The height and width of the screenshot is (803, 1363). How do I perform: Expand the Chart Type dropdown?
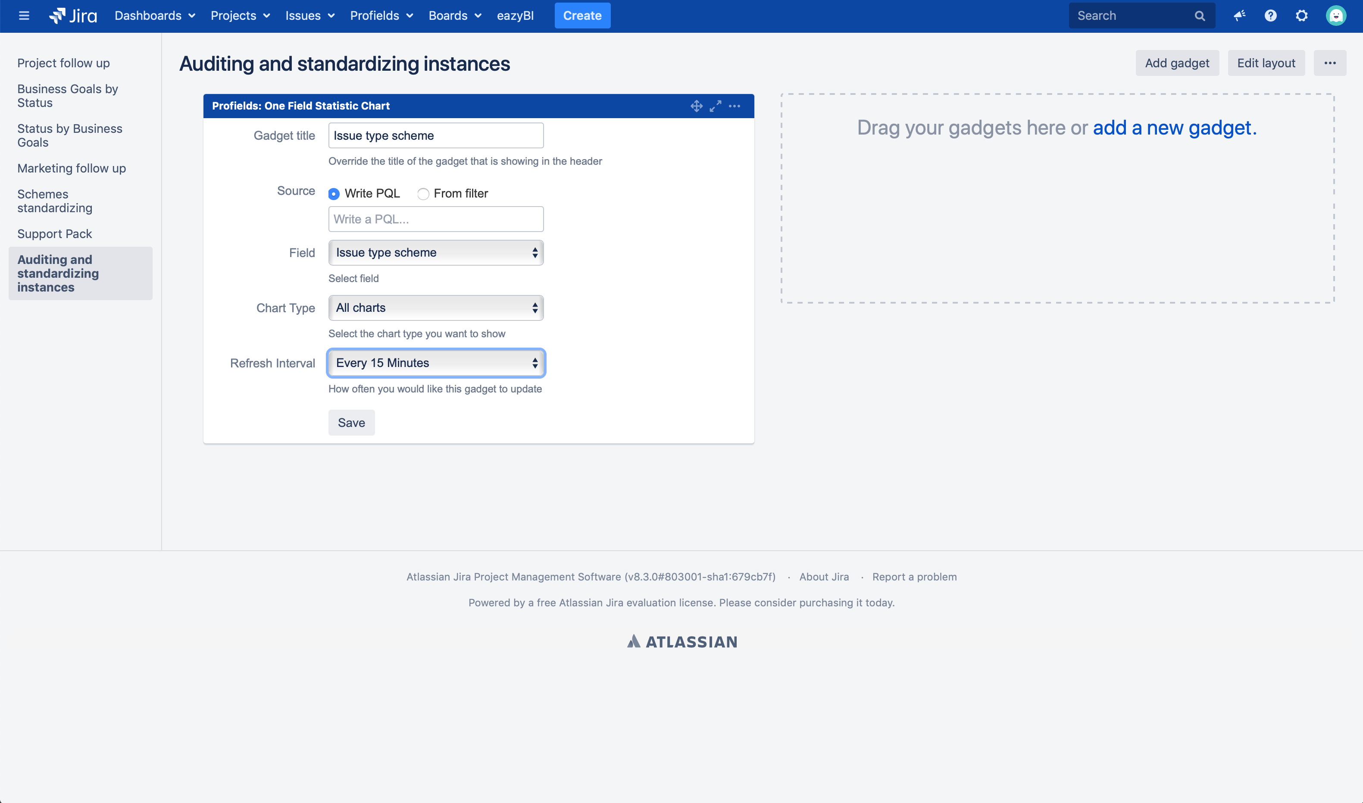[x=435, y=307]
